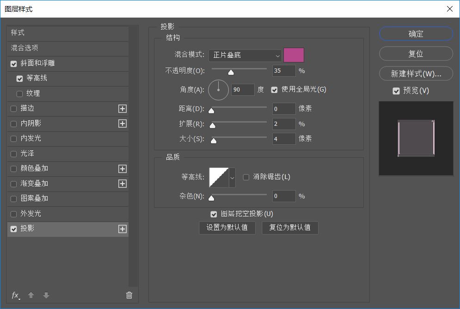The height and width of the screenshot is (309, 460).
Task: Click plus icon next to 渐变叠加
Action: pyautogui.click(x=122, y=184)
